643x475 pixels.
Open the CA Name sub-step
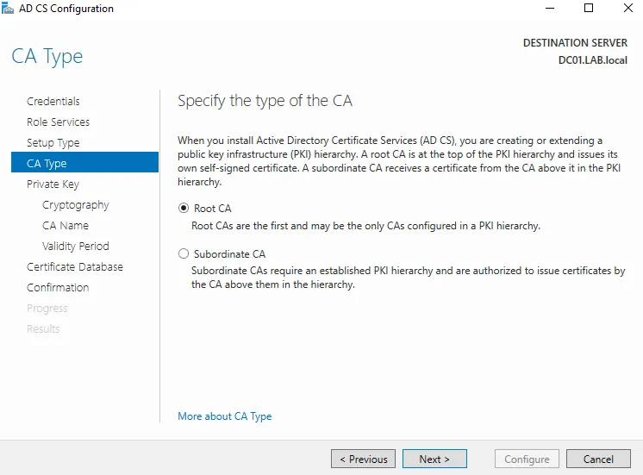click(x=66, y=225)
